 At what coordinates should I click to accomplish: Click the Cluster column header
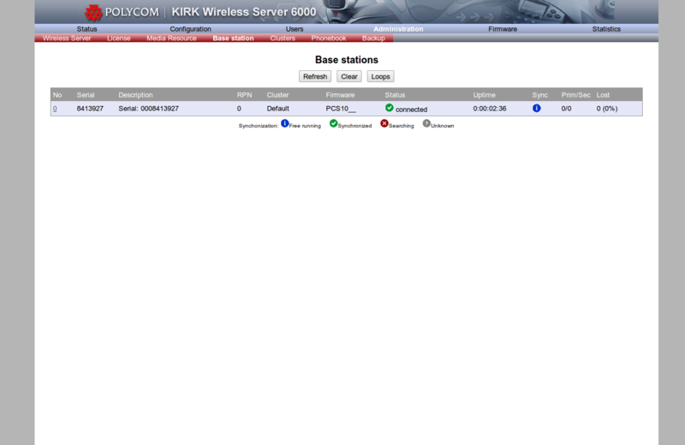(277, 95)
